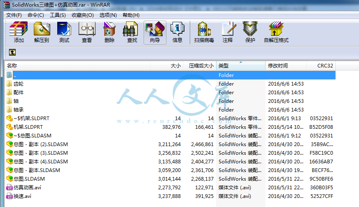This screenshot has height=207, width=359.
Task: Open the 工具(S) menu
Action: [58, 15]
